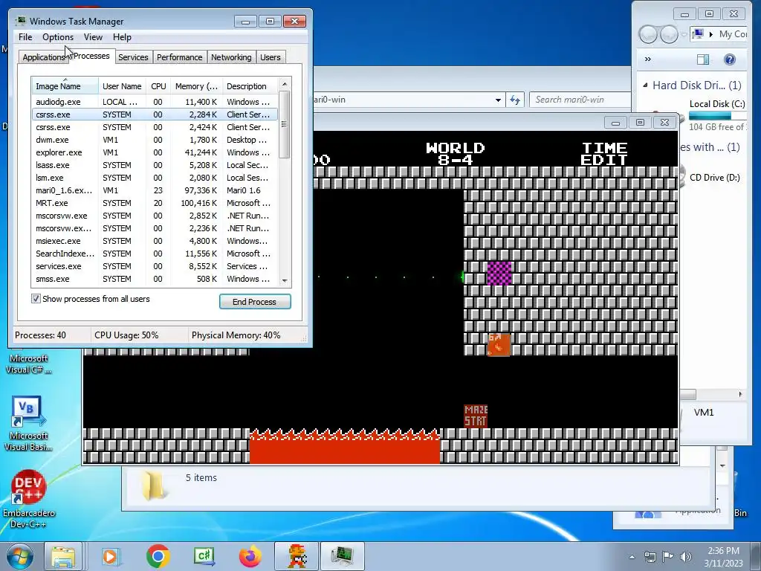Open the File menu in Task Manager
The width and height of the screenshot is (761, 571).
point(25,37)
